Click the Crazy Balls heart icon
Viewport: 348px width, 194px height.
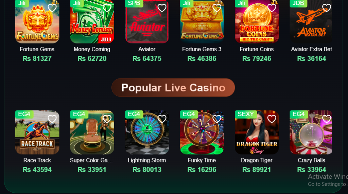pyautogui.click(x=327, y=119)
